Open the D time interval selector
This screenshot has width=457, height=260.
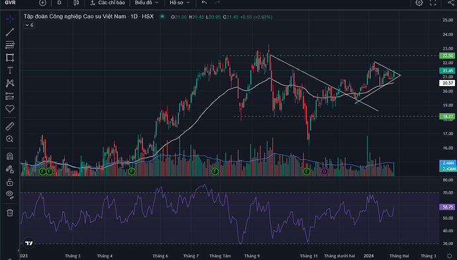coord(59,3)
